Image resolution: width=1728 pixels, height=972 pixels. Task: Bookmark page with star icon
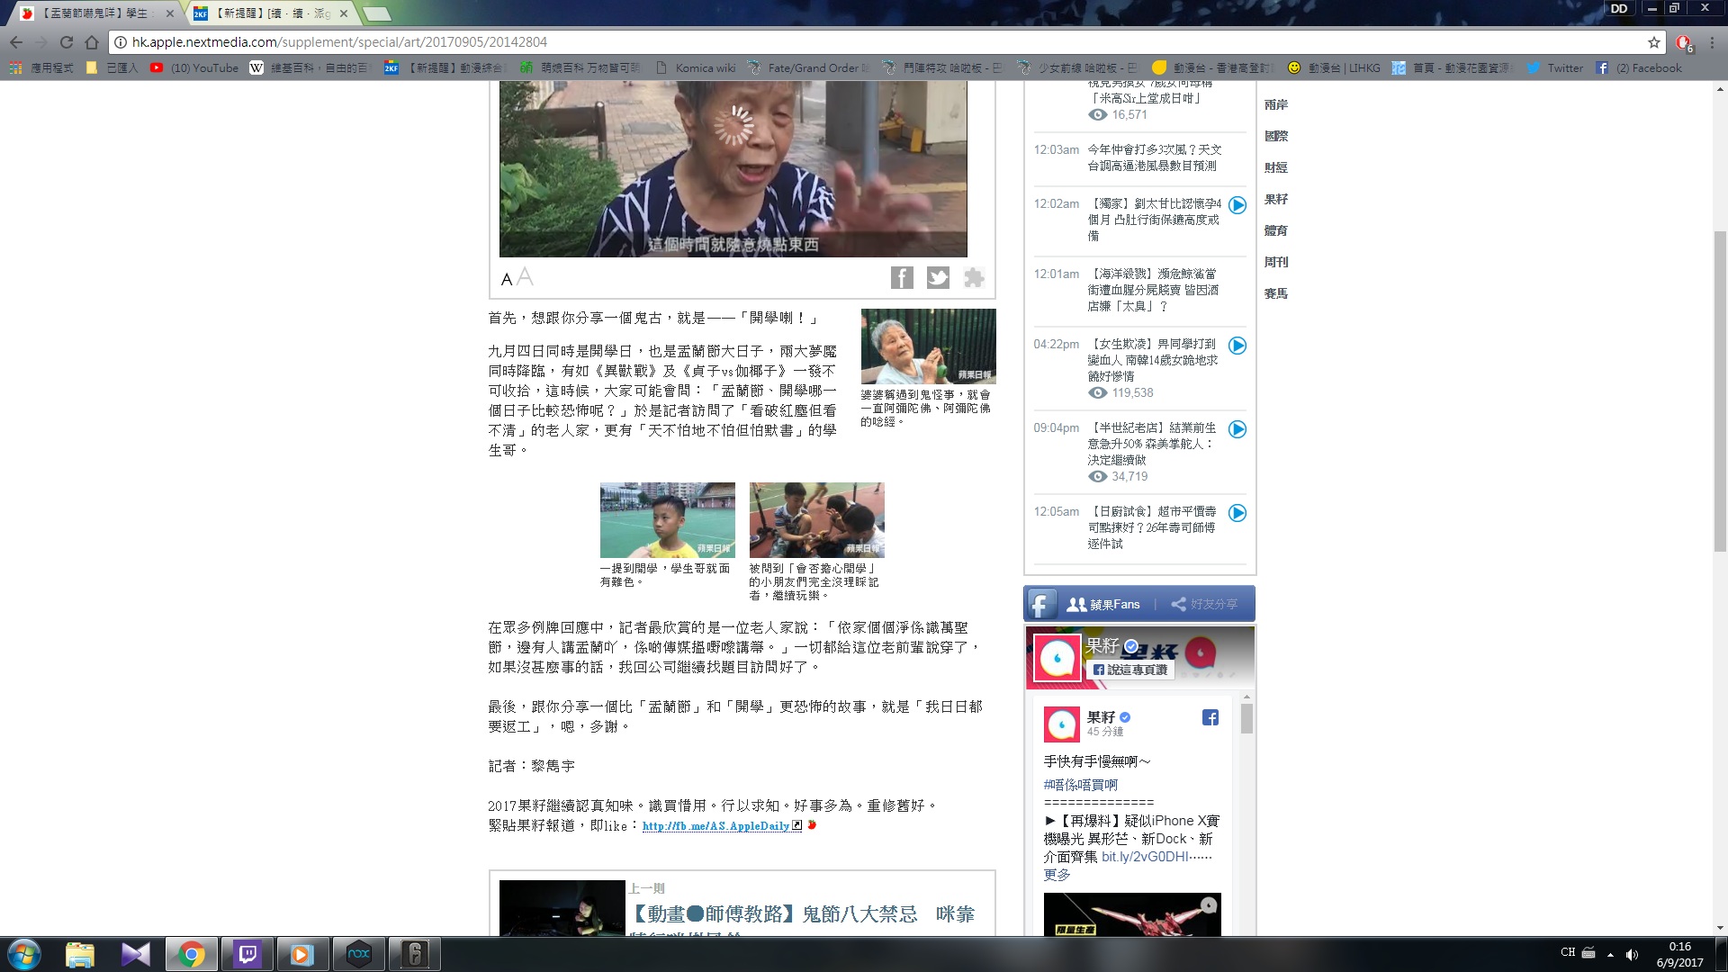pyautogui.click(x=1653, y=42)
